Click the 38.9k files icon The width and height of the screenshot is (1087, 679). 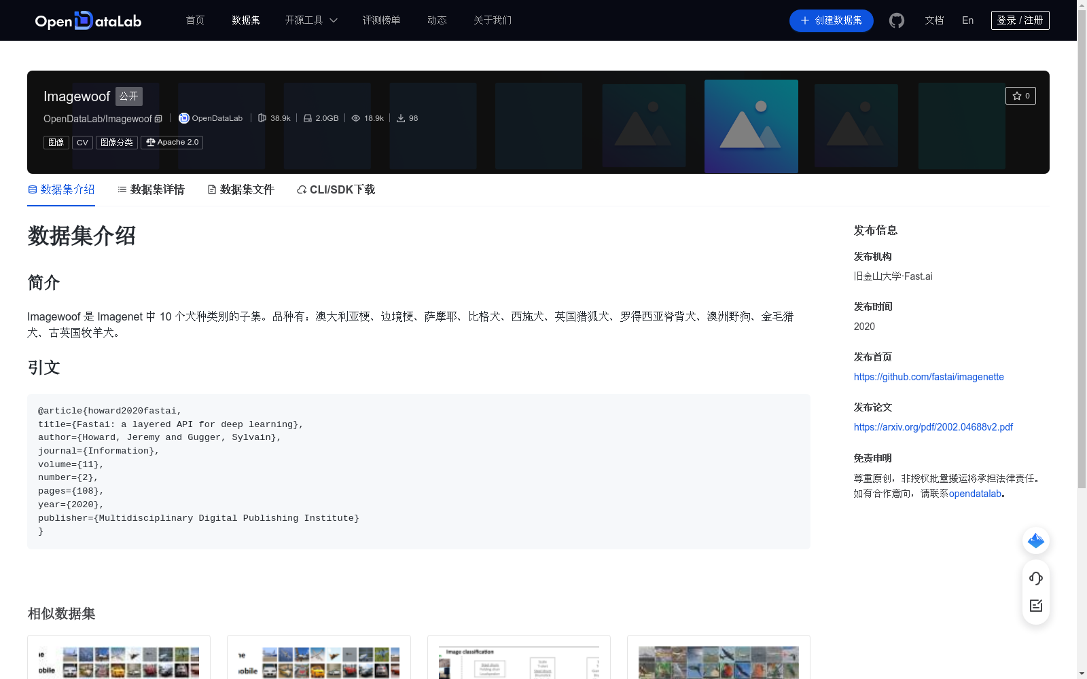click(262, 118)
